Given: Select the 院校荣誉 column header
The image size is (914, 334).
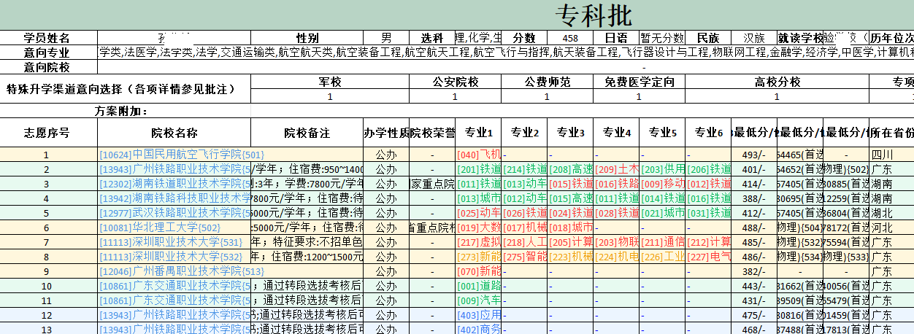Looking at the screenshot, I should (432, 133).
